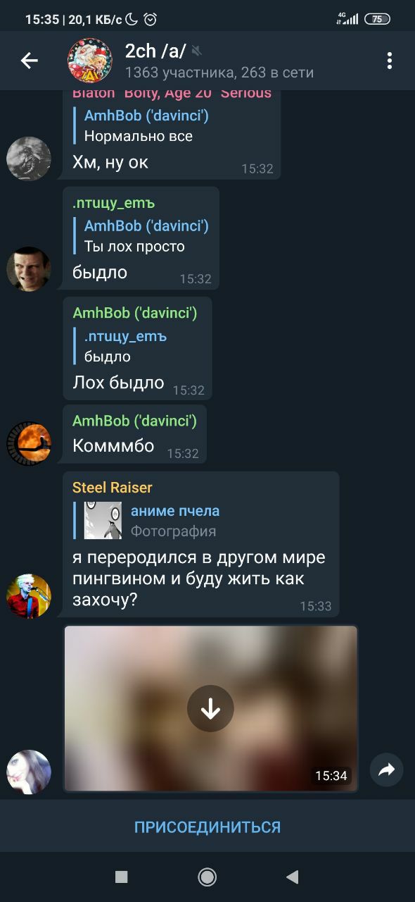
Task: Open avatar of the blurred media sender
Action: tap(29, 772)
